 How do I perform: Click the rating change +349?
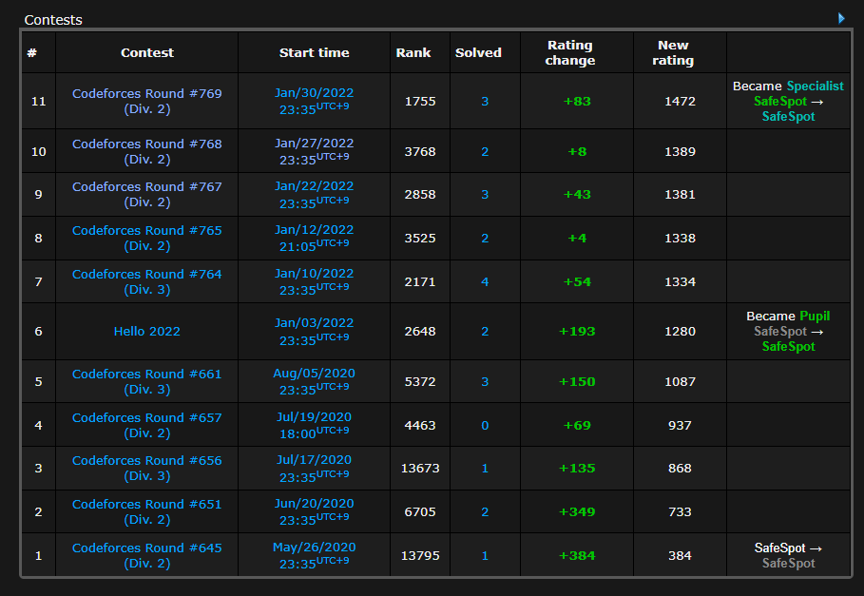point(577,511)
